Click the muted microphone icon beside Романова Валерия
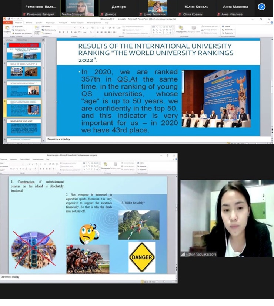 tap(24, 14)
